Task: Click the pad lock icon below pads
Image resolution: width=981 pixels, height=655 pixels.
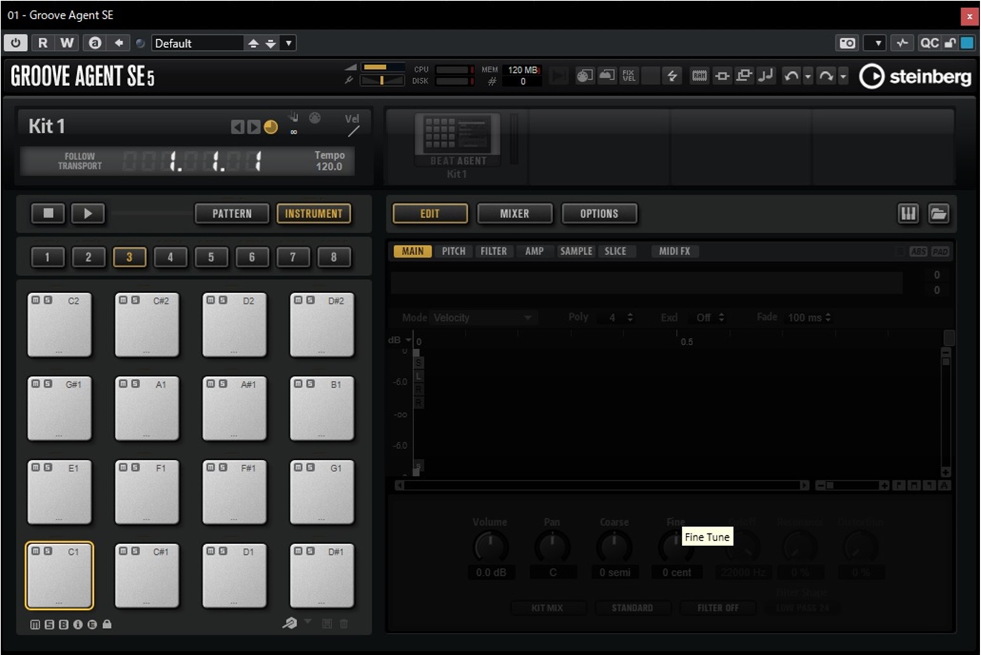Action: 107,625
